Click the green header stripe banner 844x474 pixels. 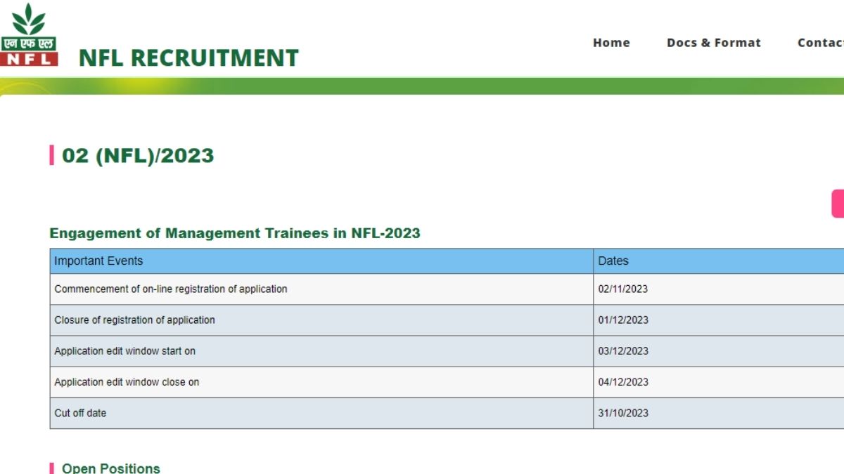tap(422, 86)
